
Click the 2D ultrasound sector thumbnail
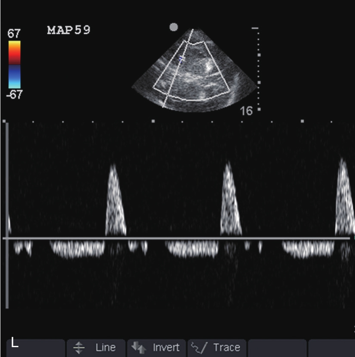(x=195, y=70)
